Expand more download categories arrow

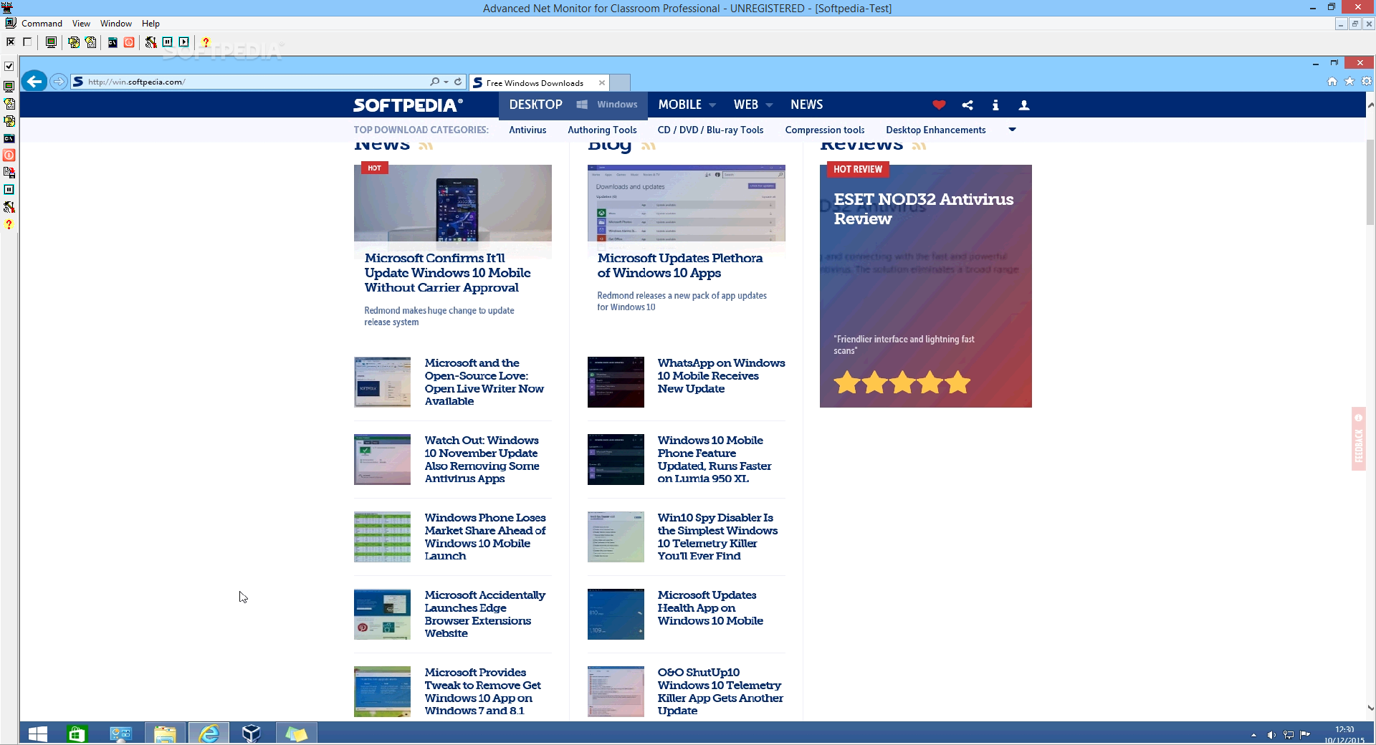[x=1013, y=130]
